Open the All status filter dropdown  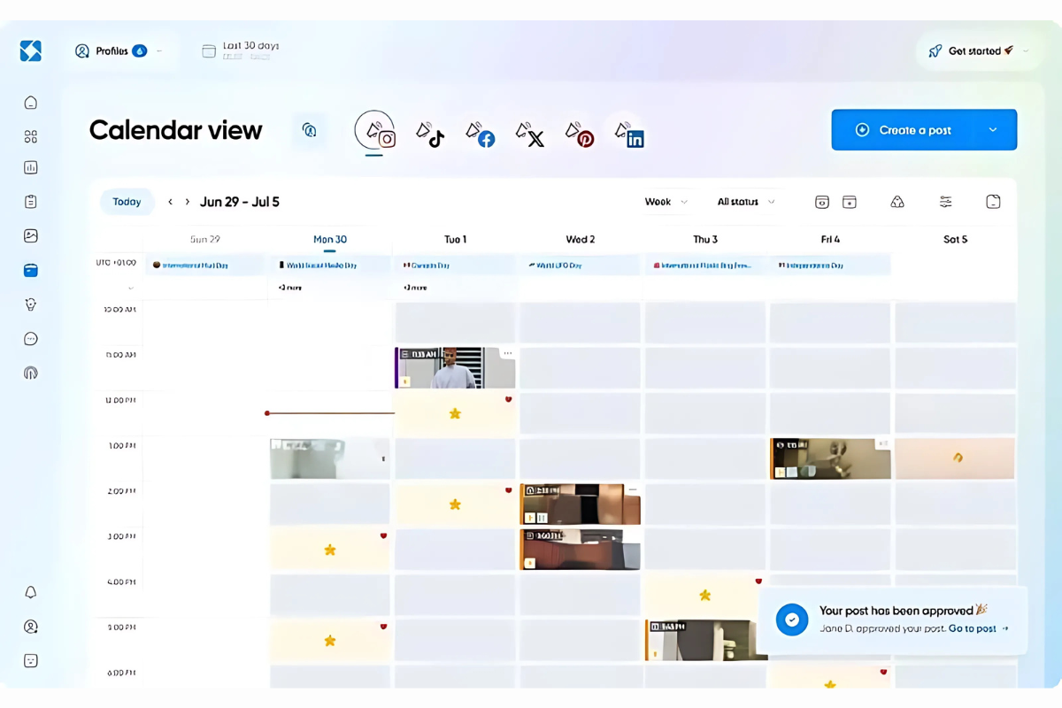tap(745, 202)
